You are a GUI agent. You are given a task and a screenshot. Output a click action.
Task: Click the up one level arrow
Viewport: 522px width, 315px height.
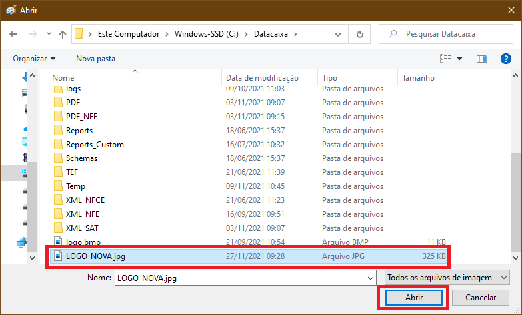pyautogui.click(x=63, y=33)
